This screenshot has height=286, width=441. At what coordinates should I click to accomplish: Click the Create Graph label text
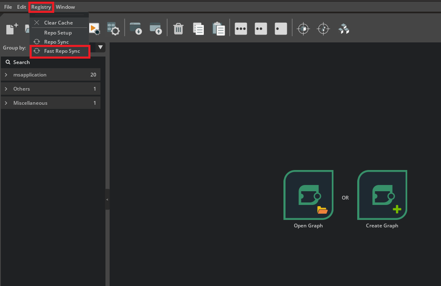pyautogui.click(x=382, y=226)
